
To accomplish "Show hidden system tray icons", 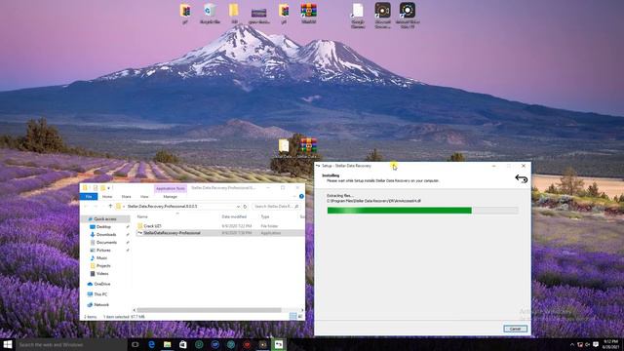I will (572, 344).
